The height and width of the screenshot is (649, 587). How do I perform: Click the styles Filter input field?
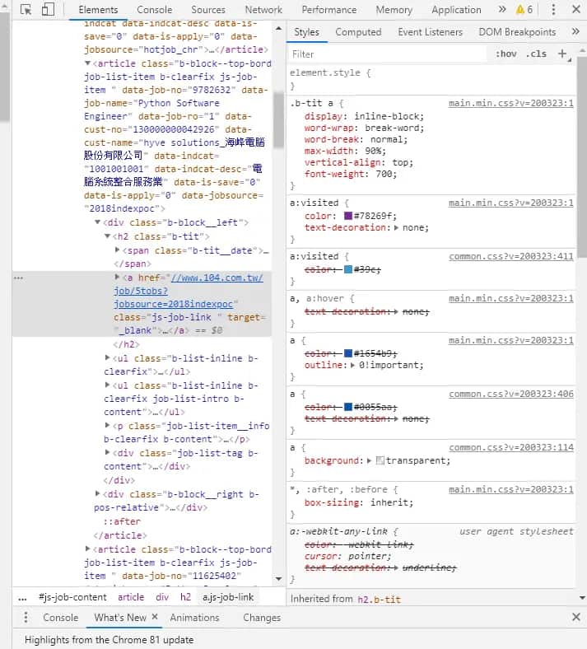pos(387,54)
